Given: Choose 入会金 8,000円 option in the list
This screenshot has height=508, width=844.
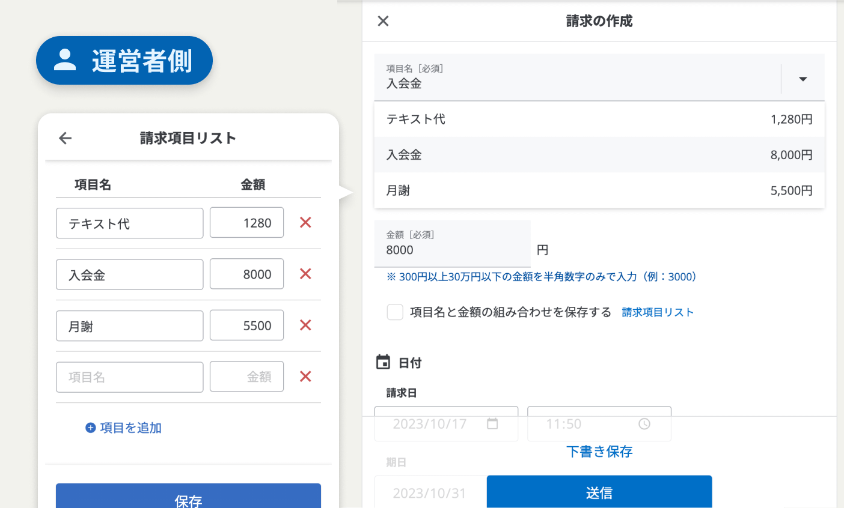Looking at the screenshot, I should (x=599, y=155).
